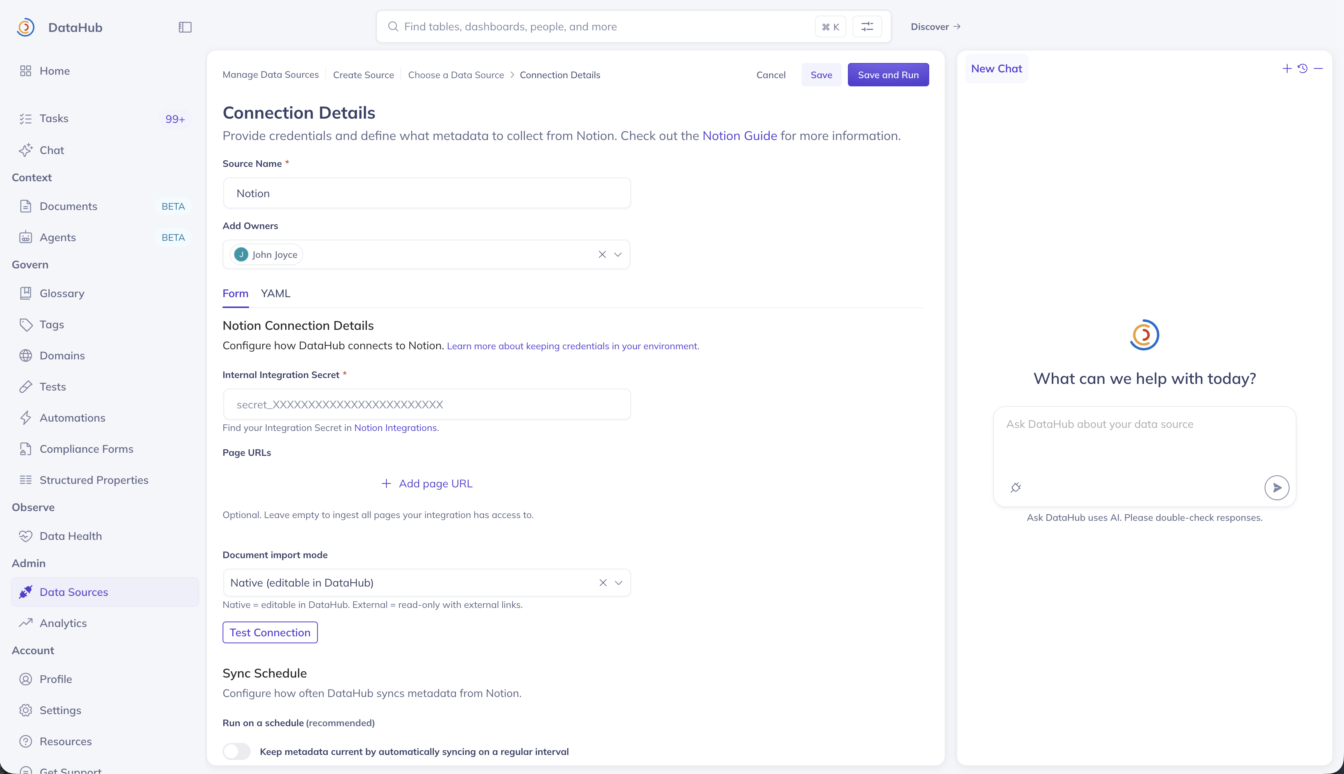Click the Tags label icon
Image resolution: width=1344 pixels, height=774 pixels.
click(26, 325)
